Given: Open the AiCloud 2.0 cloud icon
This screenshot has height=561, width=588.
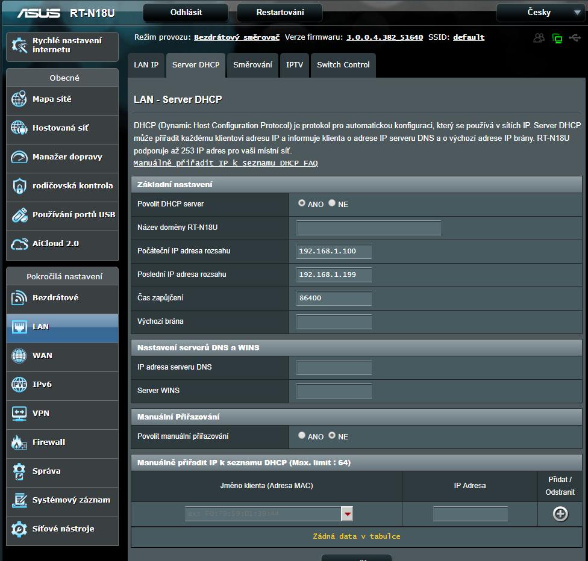Looking at the screenshot, I should tap(19, 244).
